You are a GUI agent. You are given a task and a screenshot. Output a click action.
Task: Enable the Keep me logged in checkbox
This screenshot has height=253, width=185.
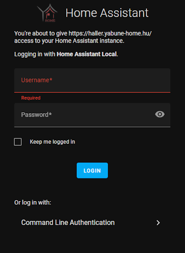[18, 142]
